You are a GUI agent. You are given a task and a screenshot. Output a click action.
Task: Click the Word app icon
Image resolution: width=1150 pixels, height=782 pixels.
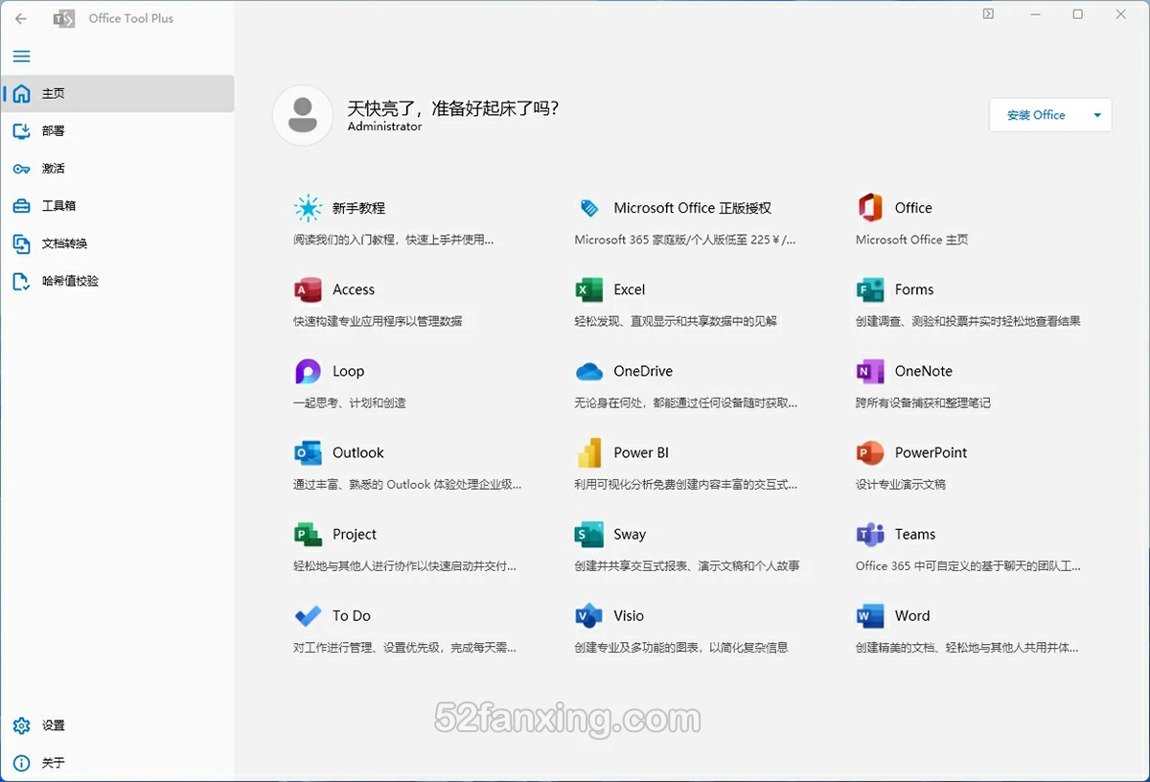(x=870, y=615)
